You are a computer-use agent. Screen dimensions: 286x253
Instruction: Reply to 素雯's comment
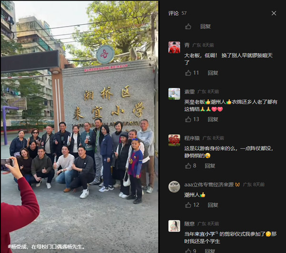pos(213,120)
